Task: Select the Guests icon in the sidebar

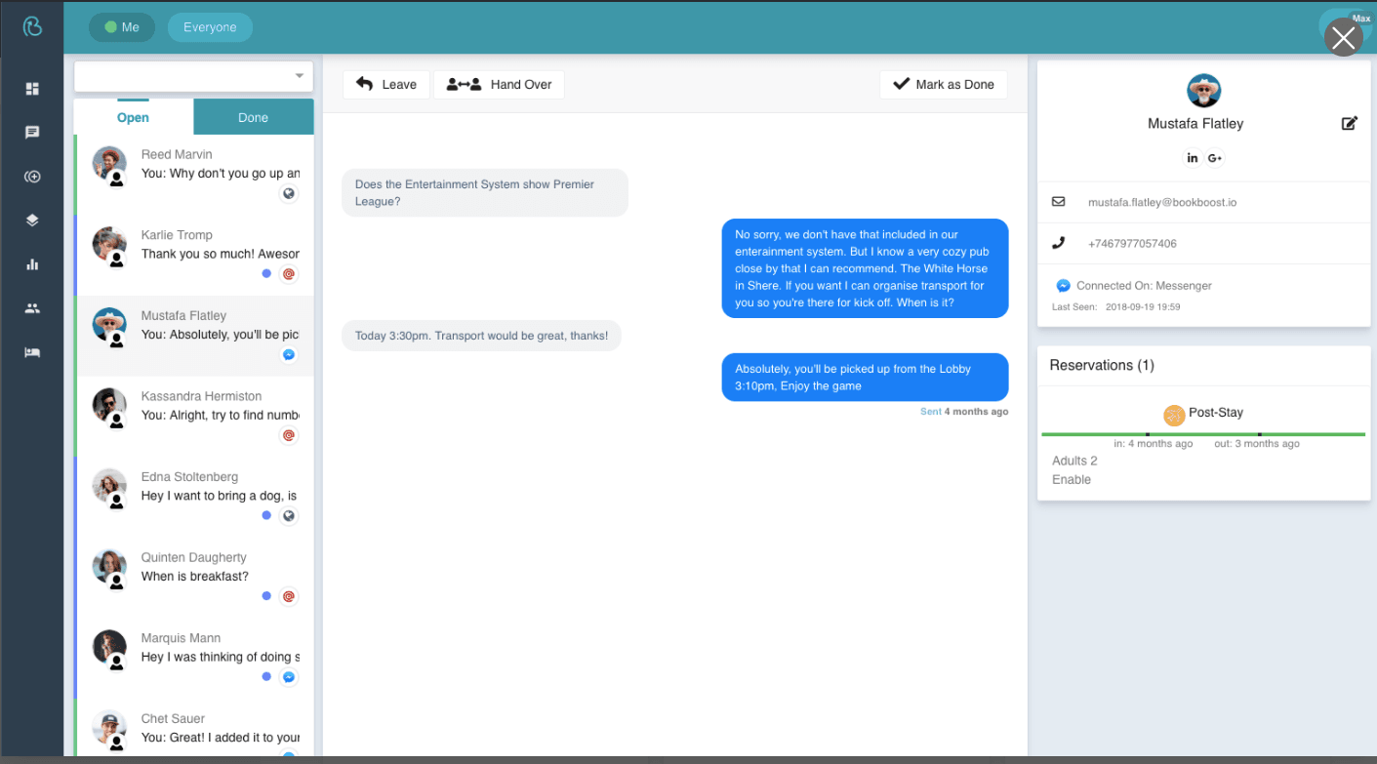Action: pos(33,307)
